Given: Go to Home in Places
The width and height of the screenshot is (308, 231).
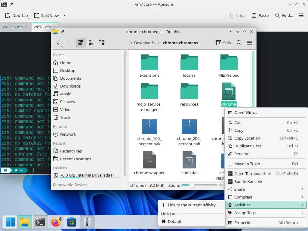Looking at the screenshot, I should pos(86,63).
